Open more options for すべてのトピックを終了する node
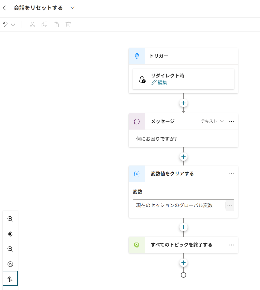 [232, 245]
